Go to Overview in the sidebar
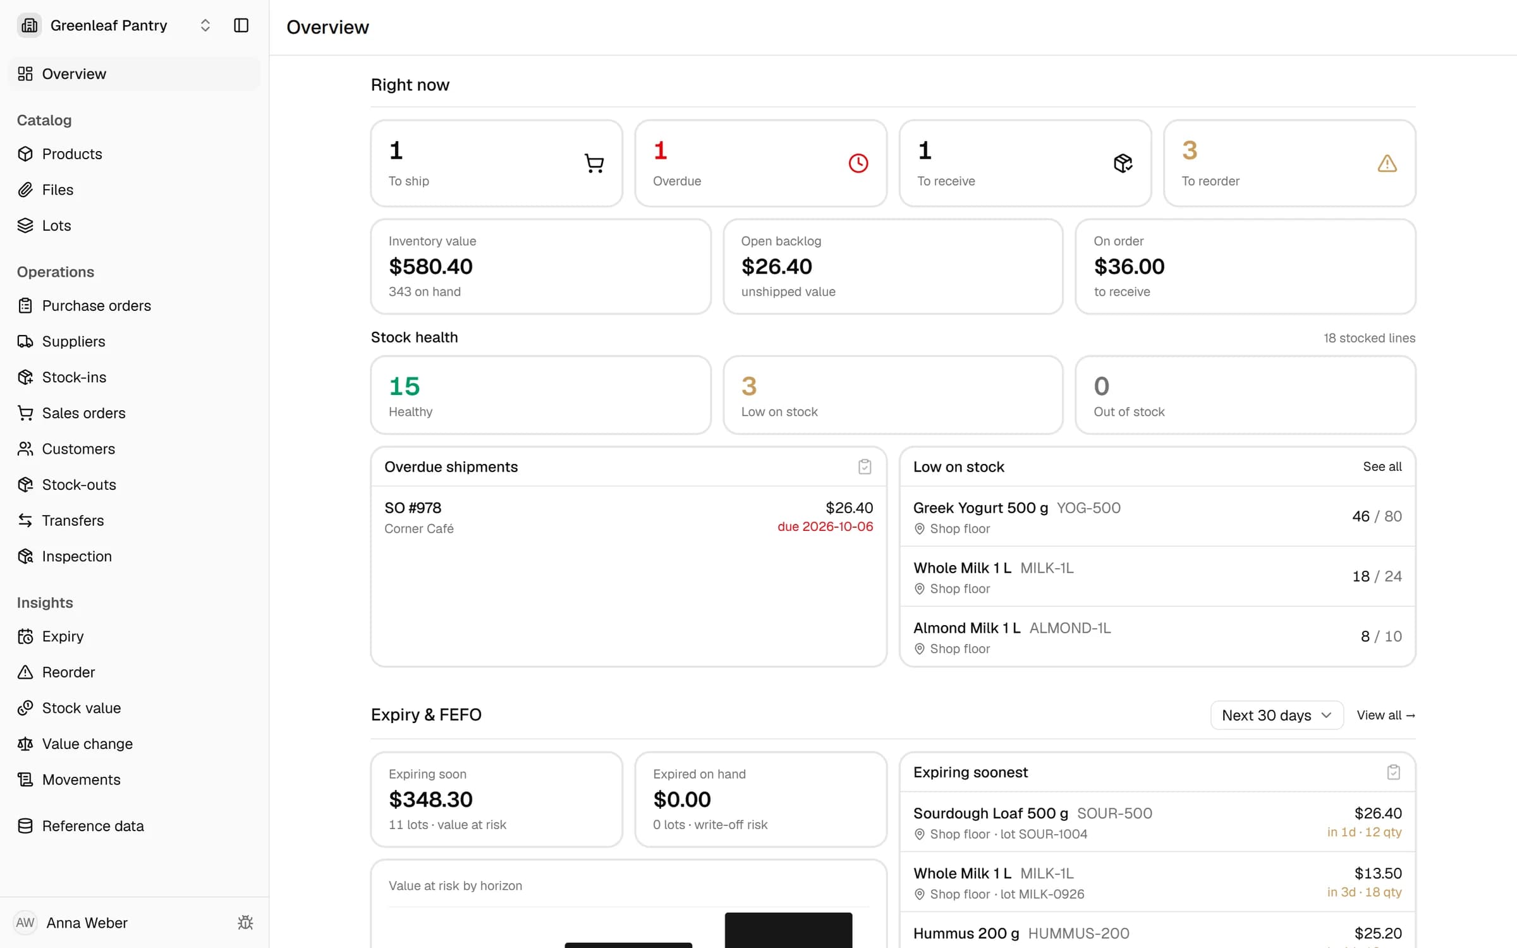 pyautogui.click(x=134, y=74)
